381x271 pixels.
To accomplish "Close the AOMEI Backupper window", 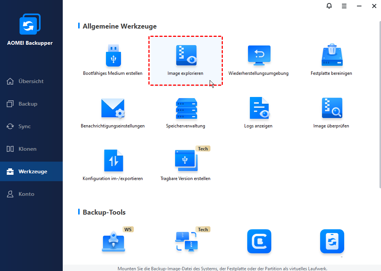I will tap(374, 6).
